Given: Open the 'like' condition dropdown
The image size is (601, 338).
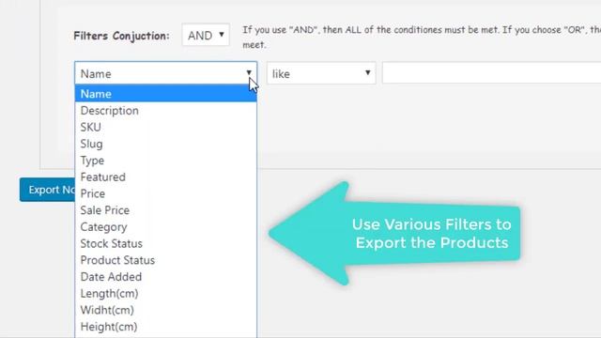Looking at the screenshot, I should [x=321, y=73].
